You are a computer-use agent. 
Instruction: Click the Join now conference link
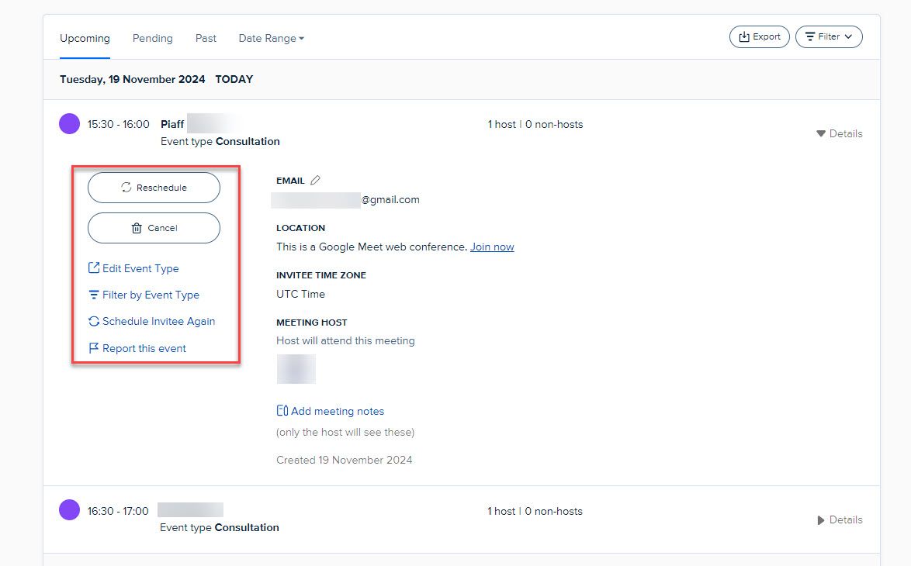(492, 247)
